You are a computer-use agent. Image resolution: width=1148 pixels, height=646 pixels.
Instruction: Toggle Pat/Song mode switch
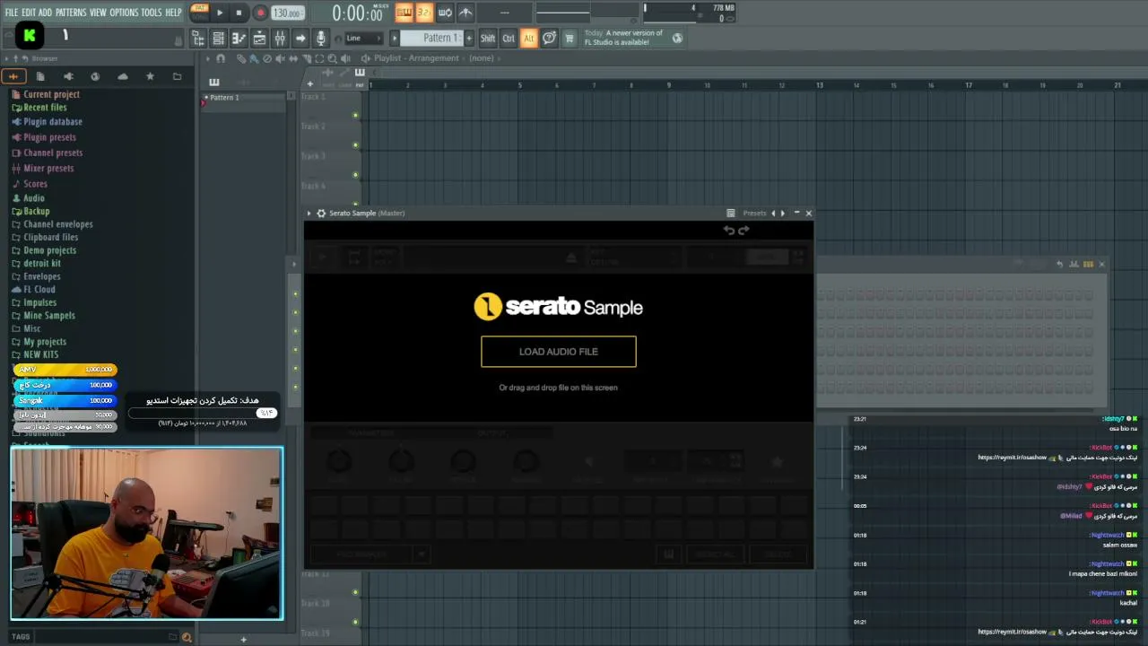tap(199, 13)
